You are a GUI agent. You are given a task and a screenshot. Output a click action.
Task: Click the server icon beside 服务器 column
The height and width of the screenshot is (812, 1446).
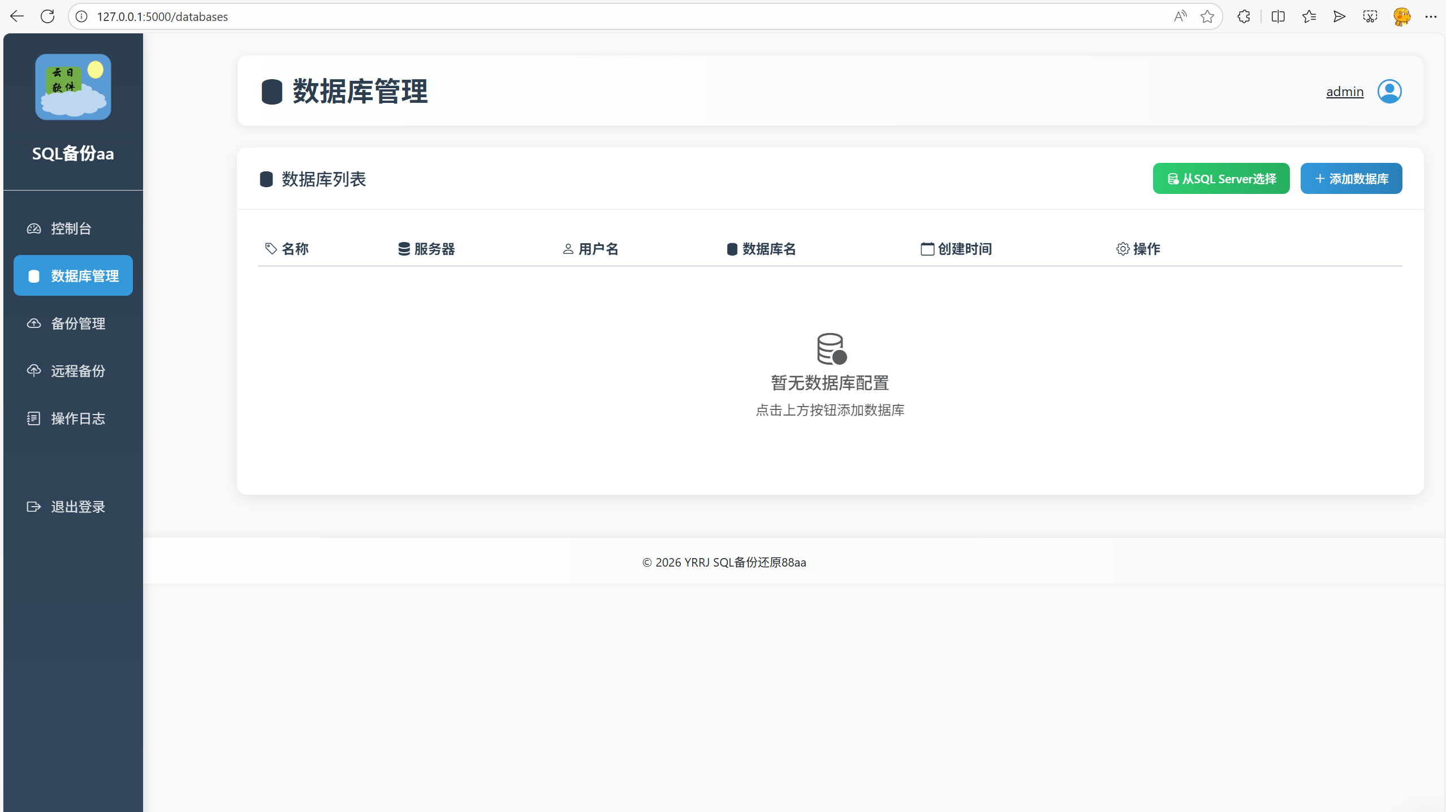[x=403, y=249]
